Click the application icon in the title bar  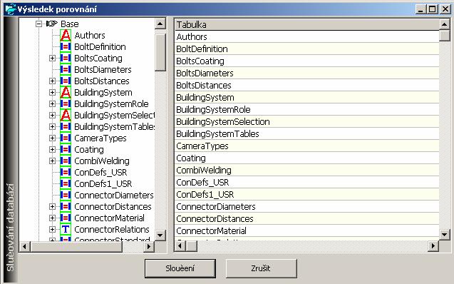[x=10, y=9]
